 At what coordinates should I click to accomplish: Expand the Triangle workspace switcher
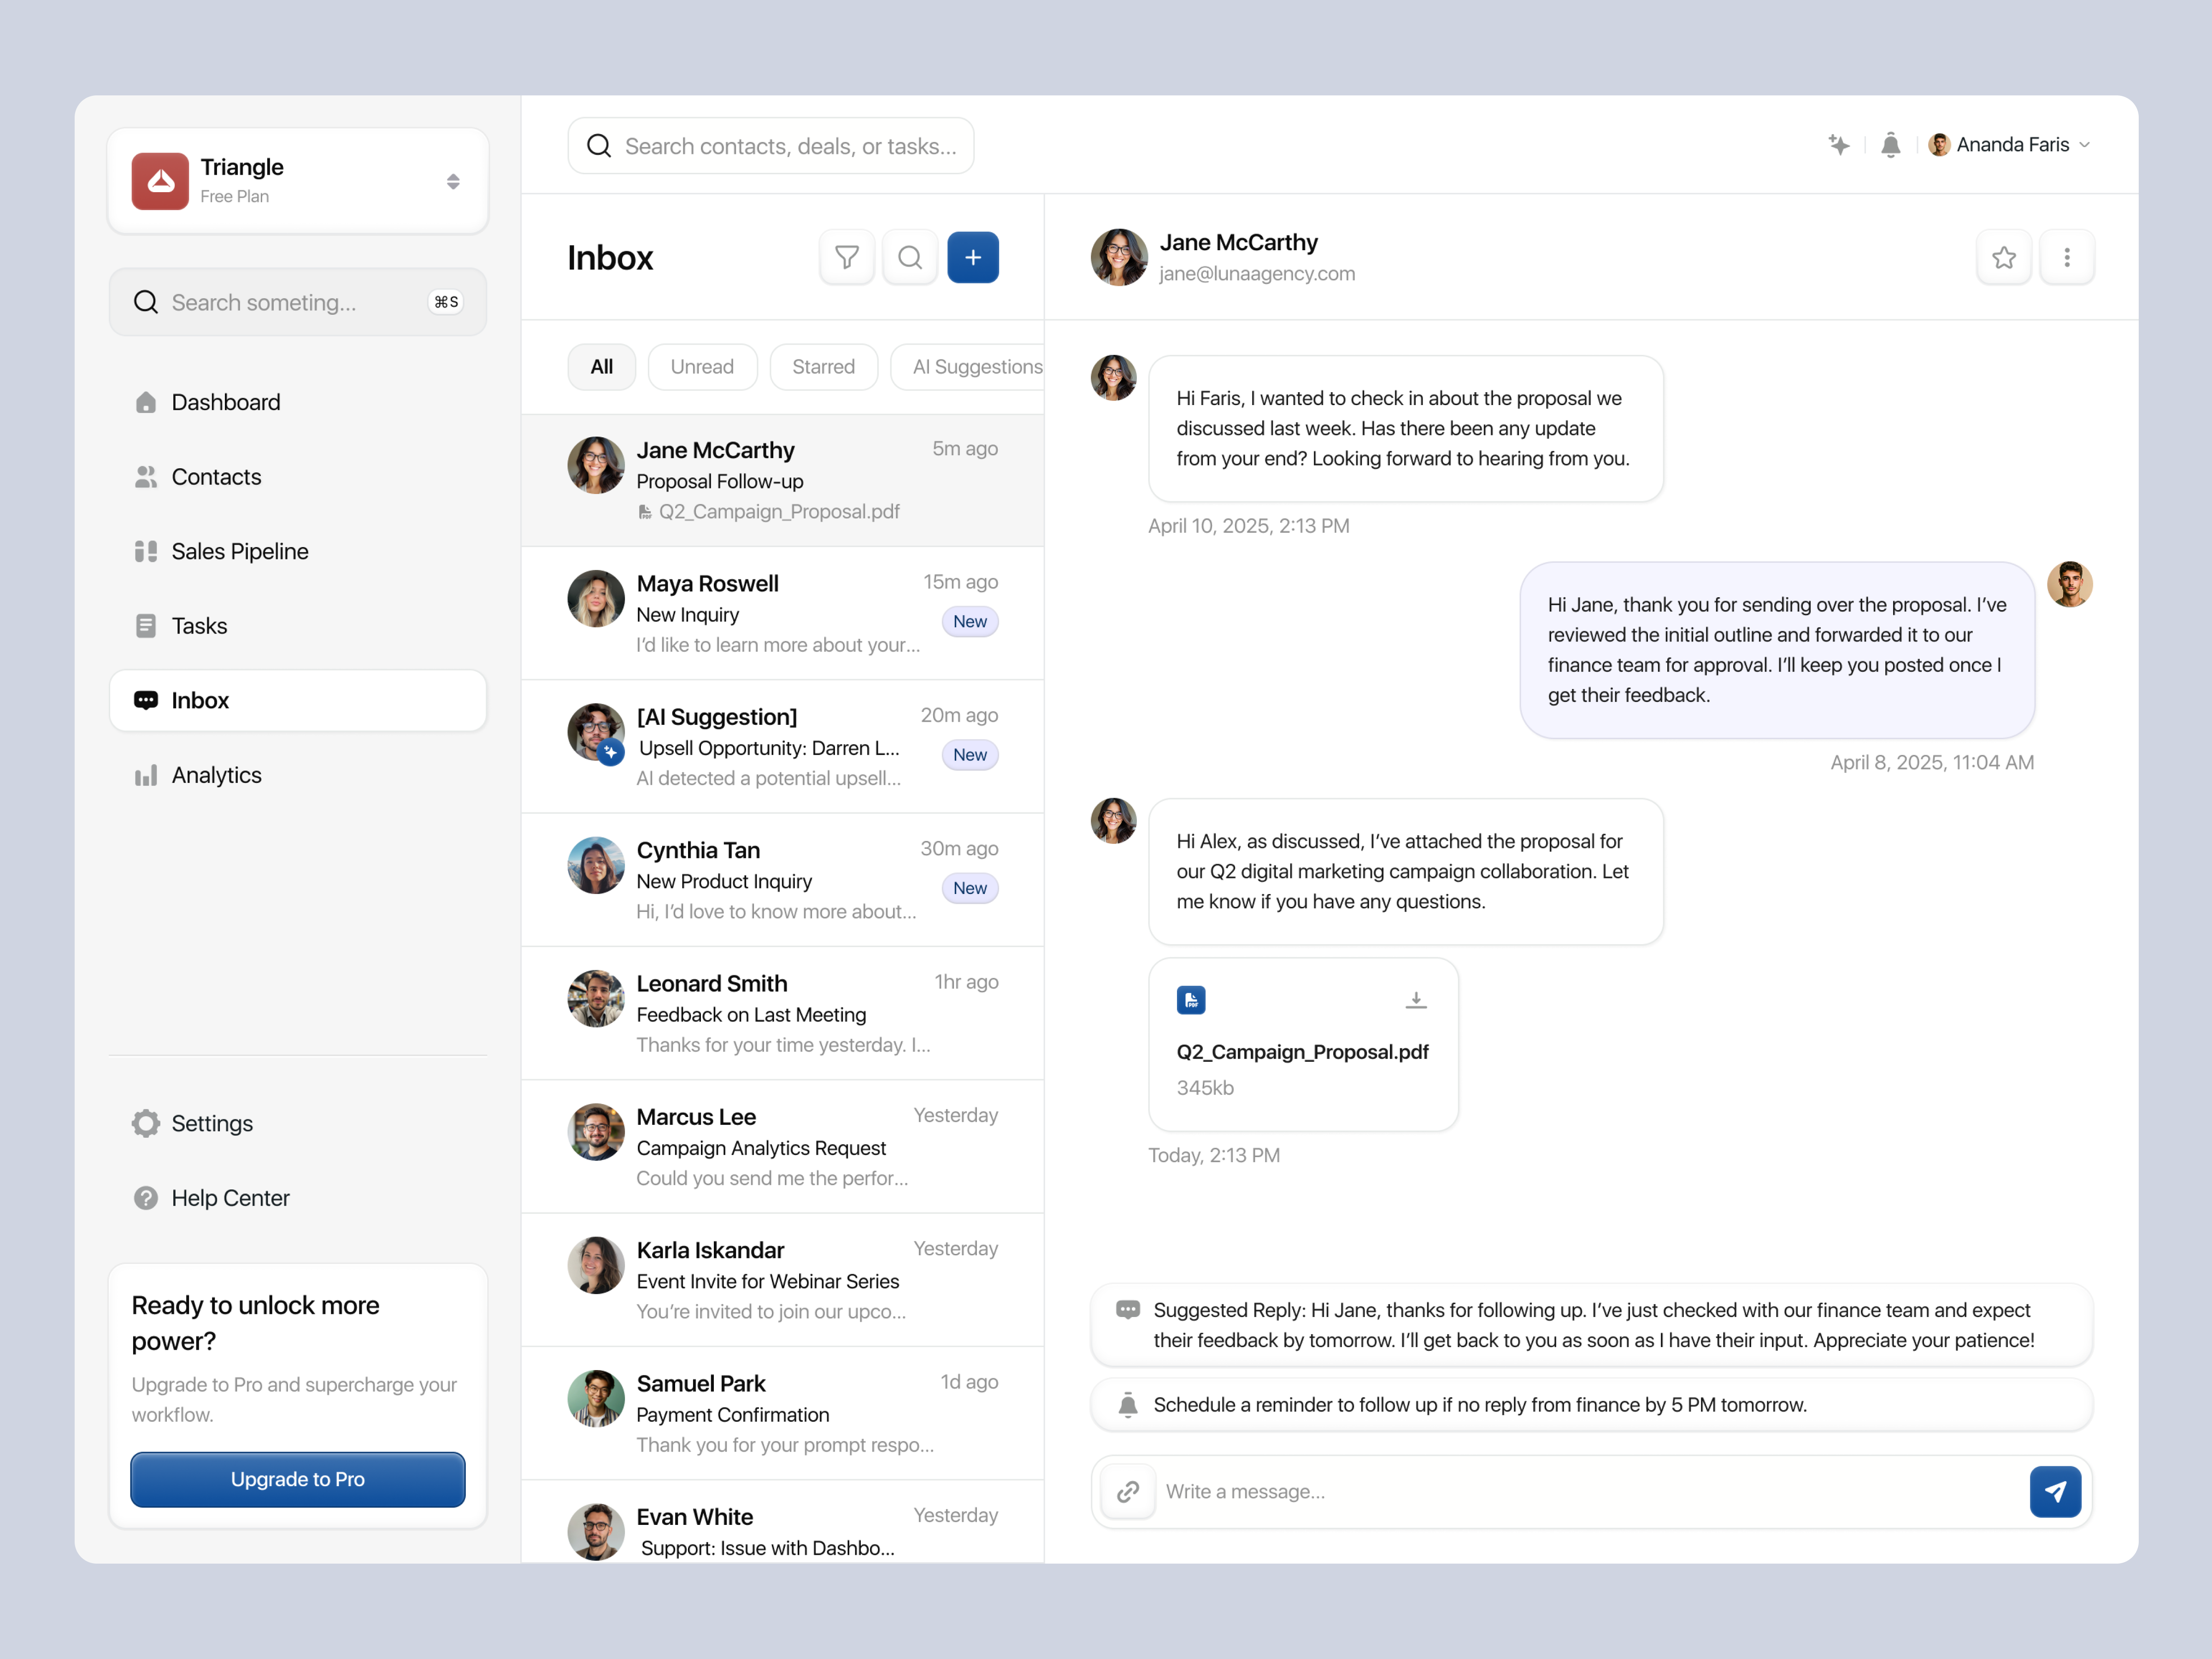(453, 181)
